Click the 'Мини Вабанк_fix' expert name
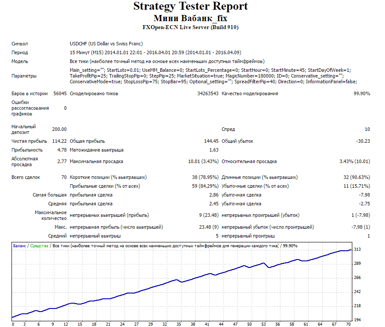The image size is (385, 327). tap(191, 19)
